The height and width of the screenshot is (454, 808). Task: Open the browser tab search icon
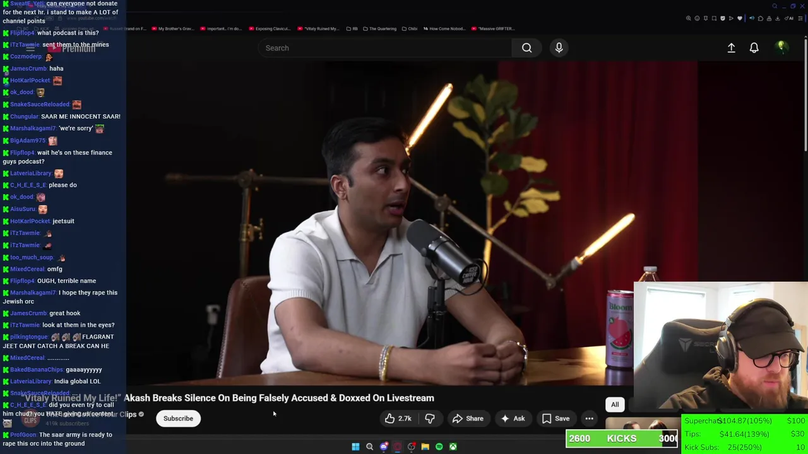click(x=775, y=6)
